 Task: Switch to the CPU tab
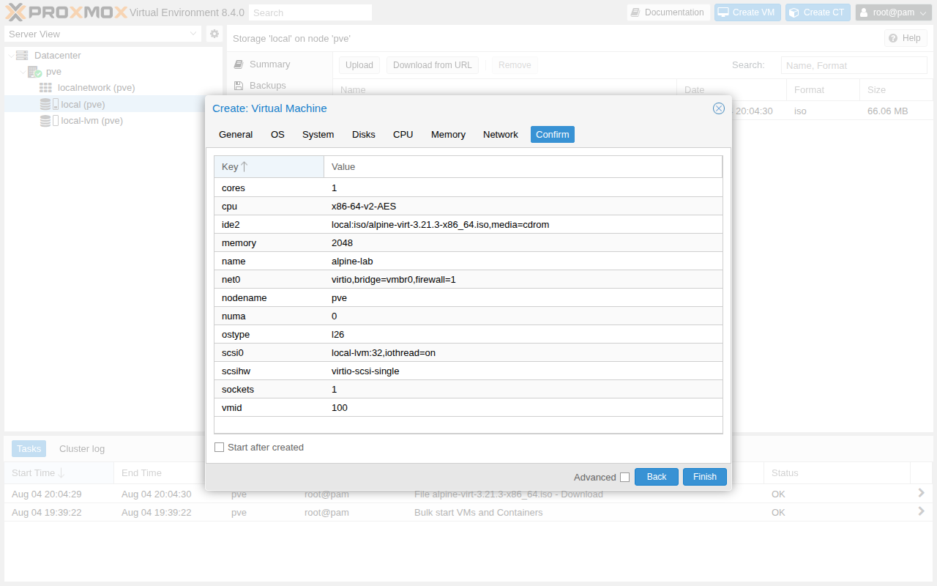(x=403, y=135)
